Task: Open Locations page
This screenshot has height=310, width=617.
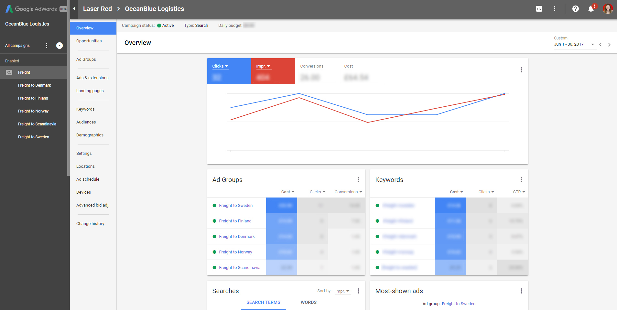Action: click(x=85, y=166)
